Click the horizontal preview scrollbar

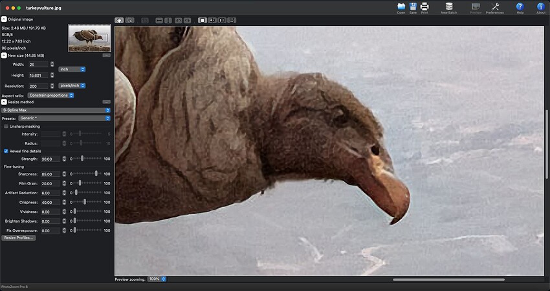click(448, 279)
